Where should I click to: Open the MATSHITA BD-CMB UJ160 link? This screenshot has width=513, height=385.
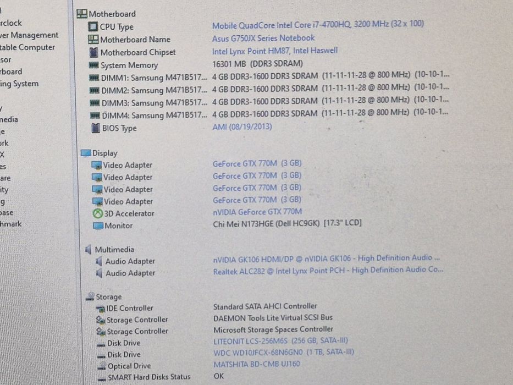[x=257, y=364]
